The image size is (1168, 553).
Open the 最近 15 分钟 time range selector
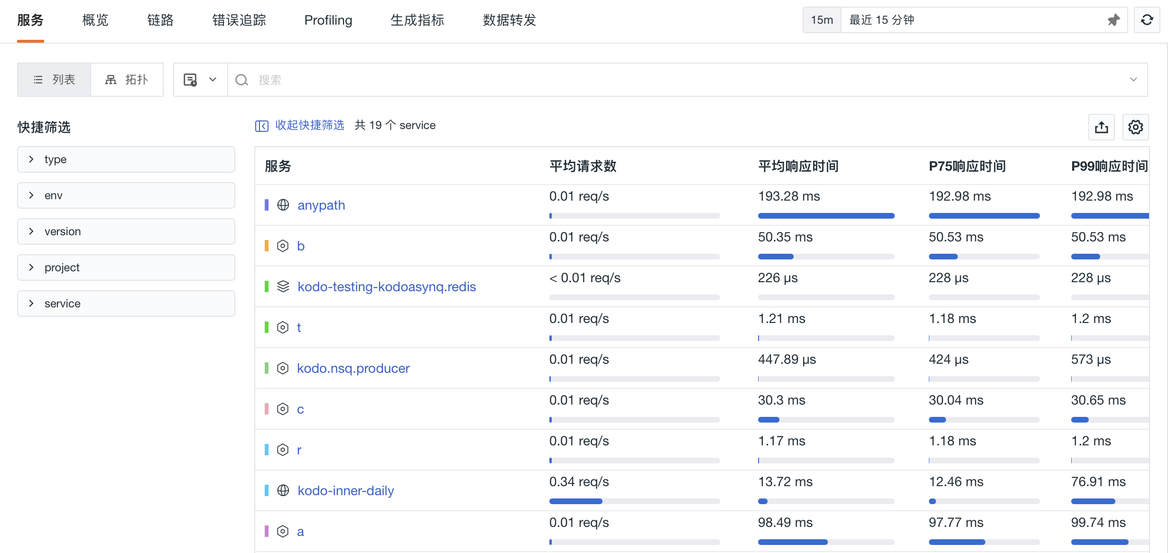(x=984, y=20)
